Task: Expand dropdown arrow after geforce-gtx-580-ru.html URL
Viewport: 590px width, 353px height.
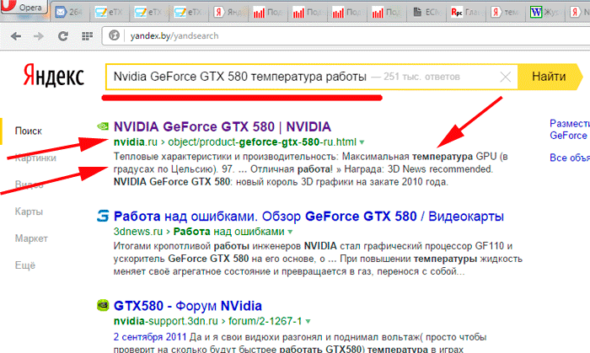Action: tap(362, 142)
